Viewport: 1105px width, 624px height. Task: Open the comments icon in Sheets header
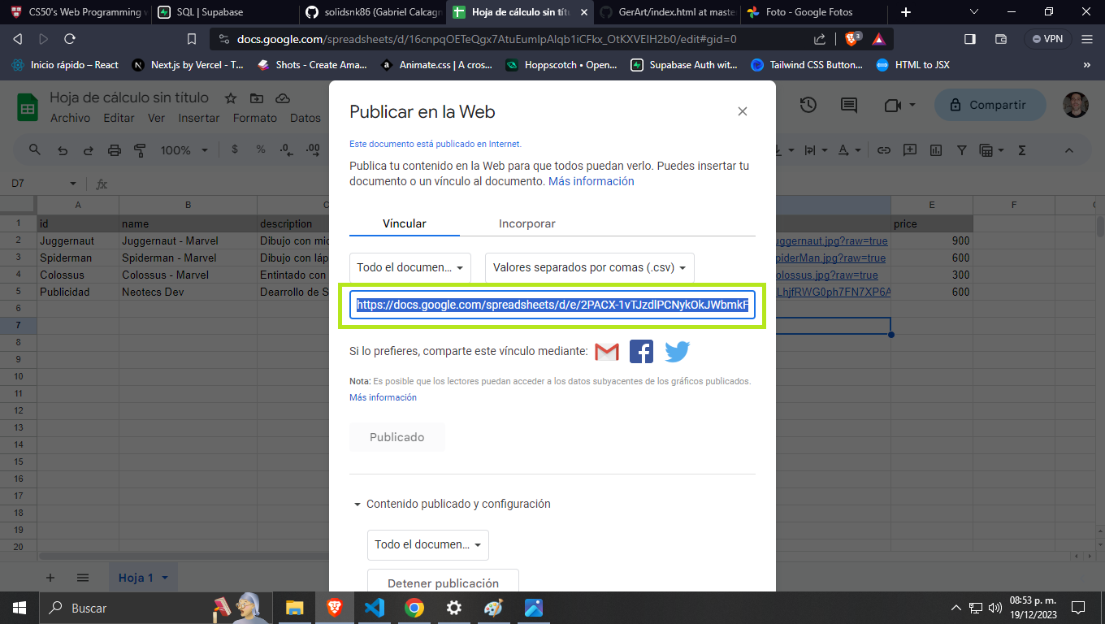pos(849,105)
